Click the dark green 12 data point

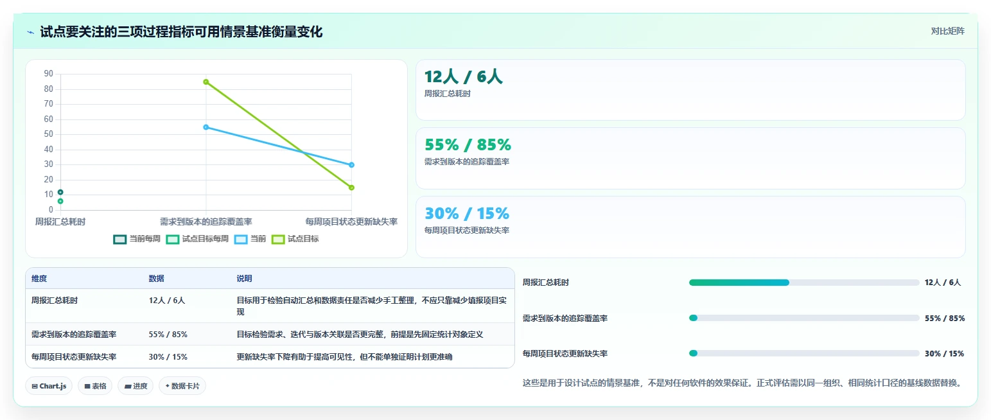coord(60,192)
